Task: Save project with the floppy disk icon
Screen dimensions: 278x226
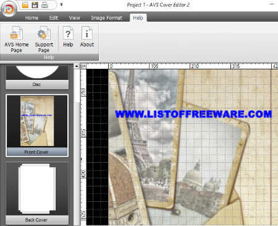Action: tap(35, 5)
